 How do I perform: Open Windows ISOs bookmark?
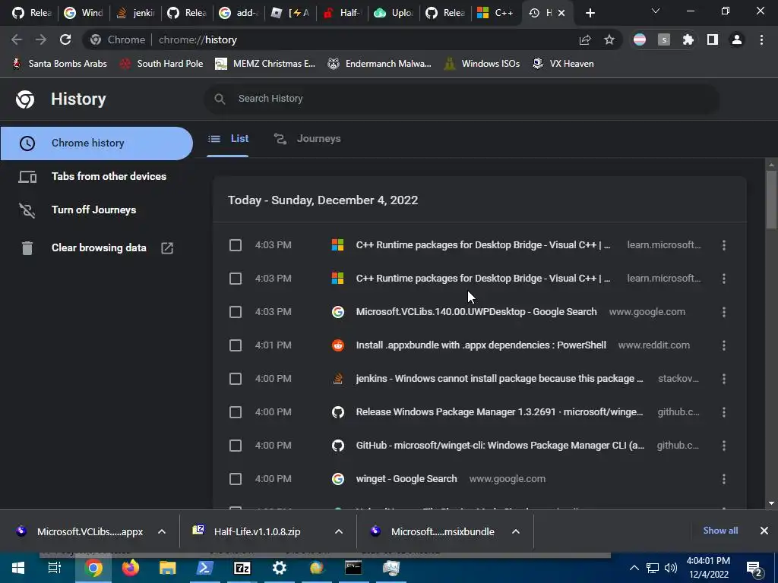point(482,64)
